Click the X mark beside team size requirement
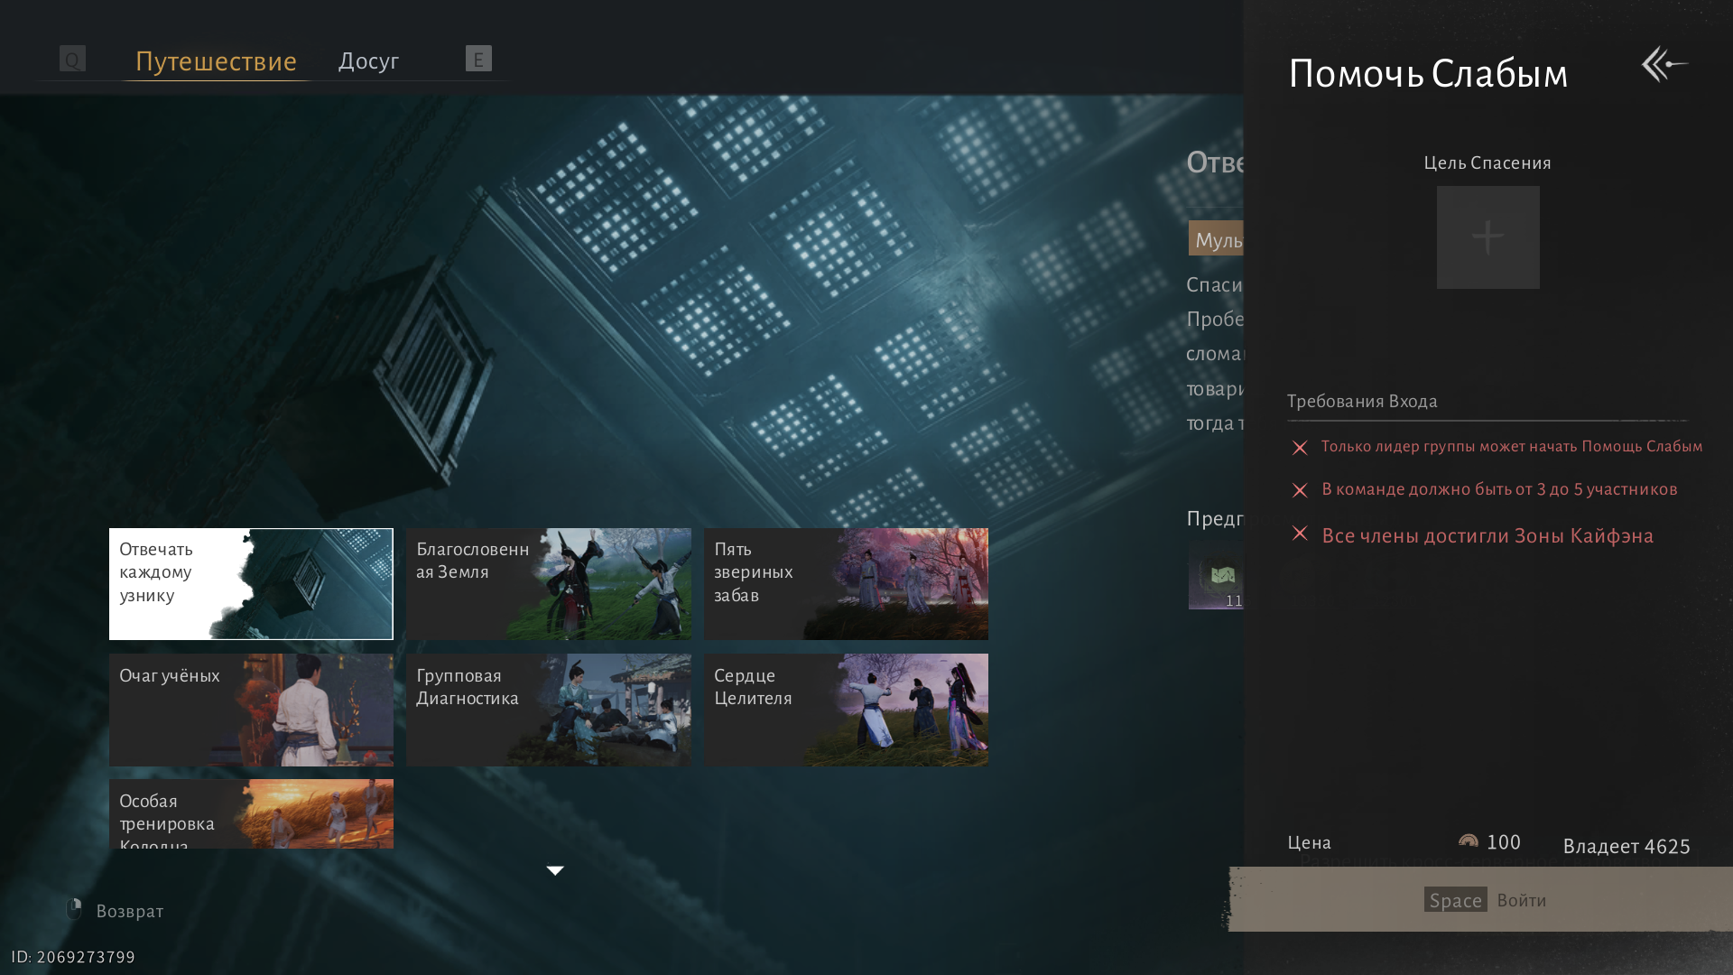 1300,490
